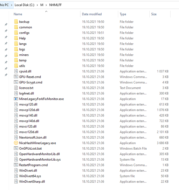
Task: Click the 3 686 KB size value
Action: [163, 143]
